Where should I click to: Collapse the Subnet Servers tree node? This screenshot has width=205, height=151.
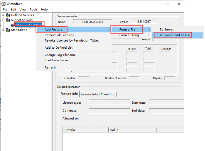tap(3, 20)
